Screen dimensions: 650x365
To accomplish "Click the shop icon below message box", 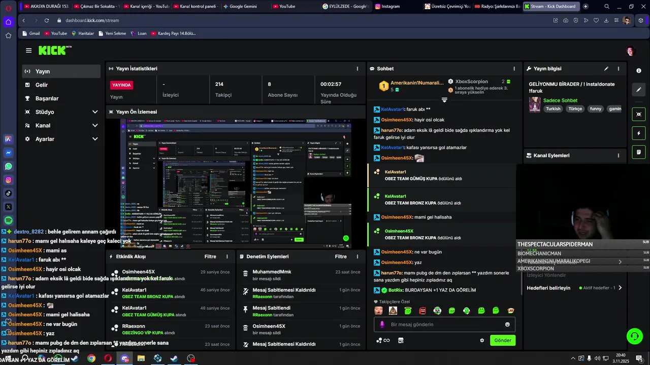I will pos(401,340).
